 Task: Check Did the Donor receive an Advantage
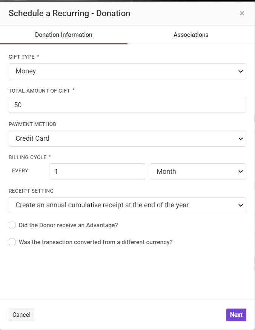click(12, 225)
